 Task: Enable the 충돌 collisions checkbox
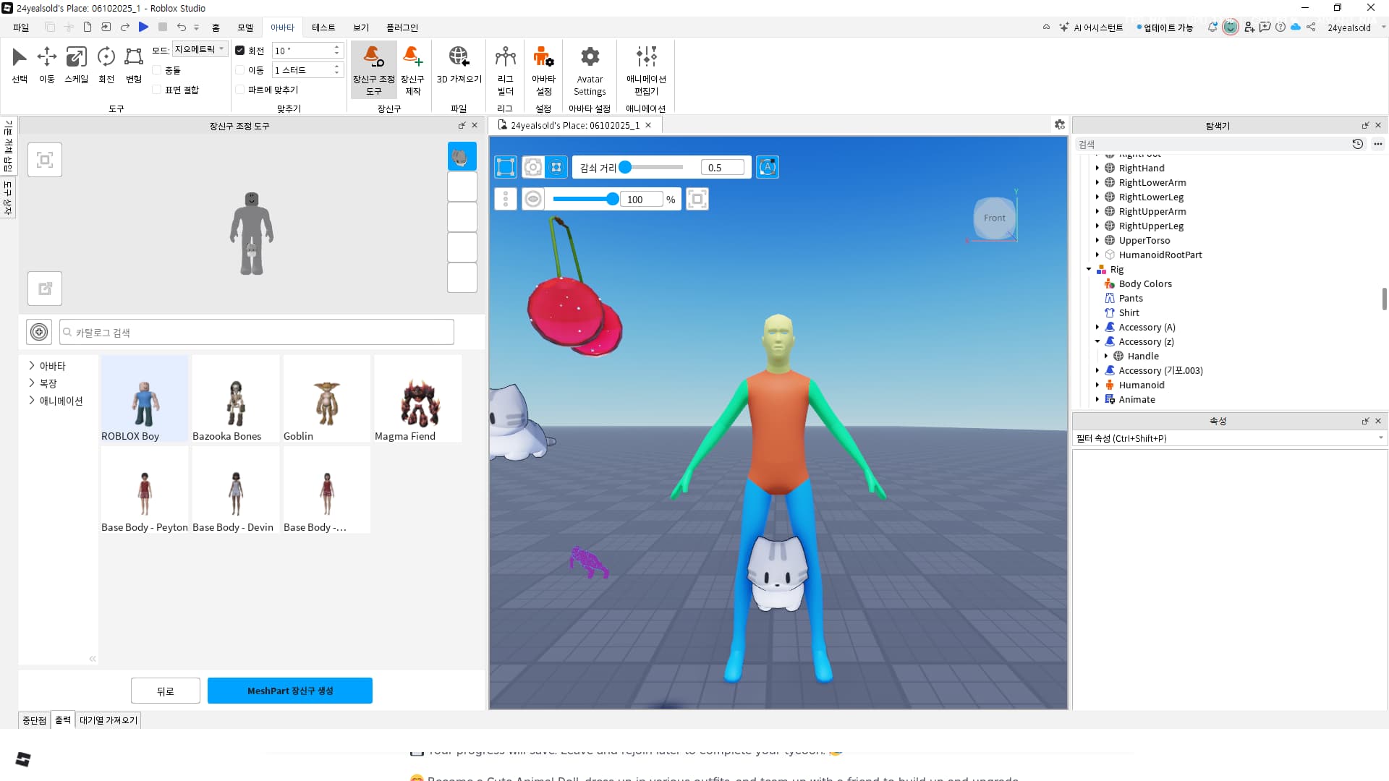click(x=157, y=70)
